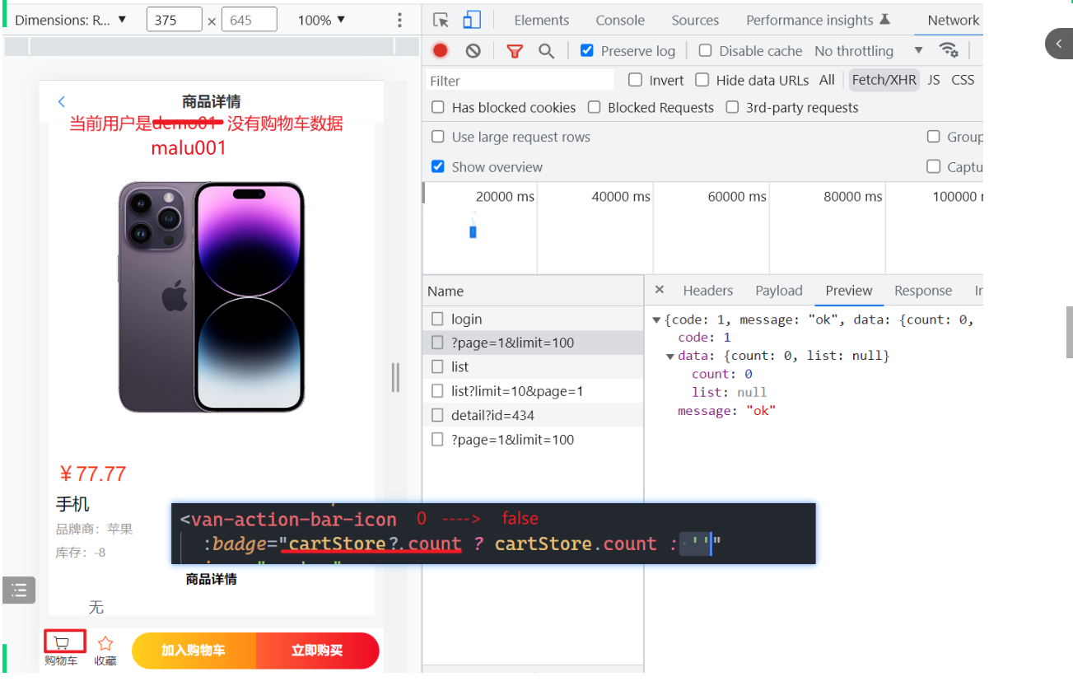
Task: Check Blocked Requests option
Action: pyautogui.click(x=594, y=107)
